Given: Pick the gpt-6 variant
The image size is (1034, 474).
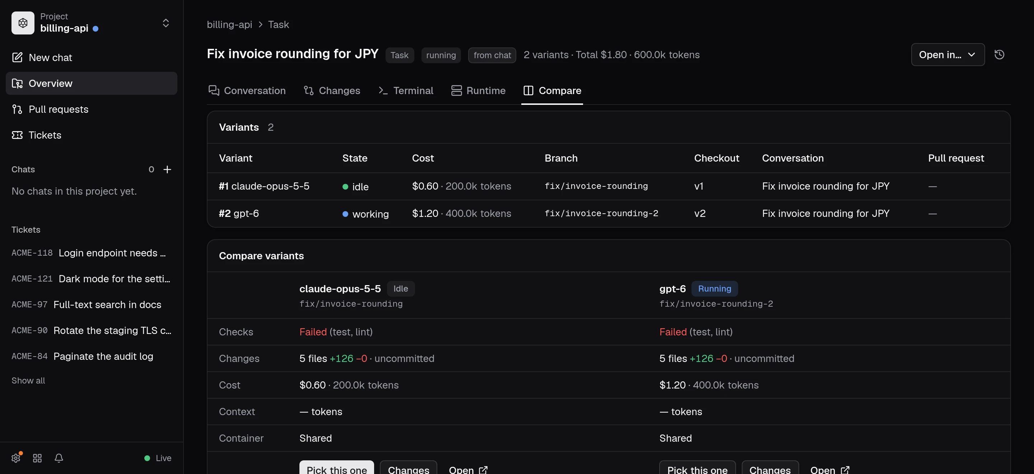Looking at the screenshot, I should pos(697,468).
